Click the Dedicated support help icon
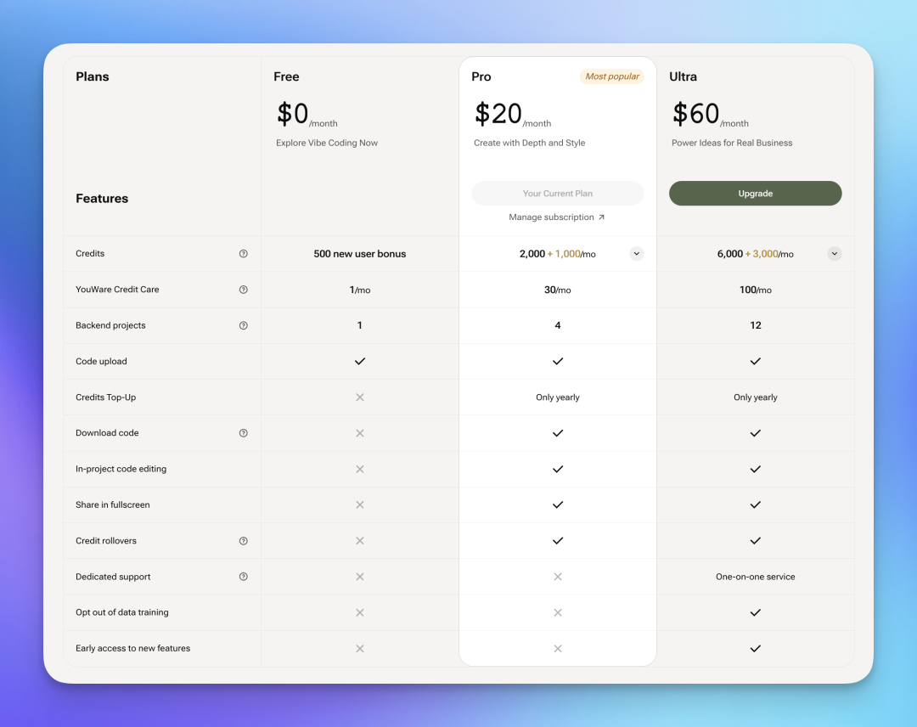Image resolution: width=917 pixels, height=727 pixels. pyautogui.click(x=244, y=577)
